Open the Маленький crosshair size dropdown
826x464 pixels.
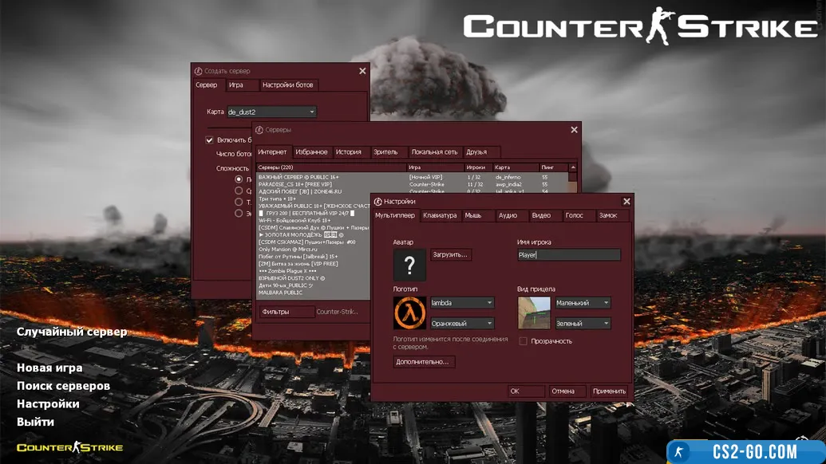pyautogui.click(x=583, y=303)
